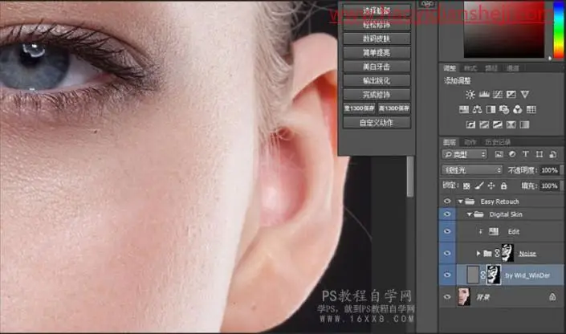Hide the Edit layer
Image resolution: width=566 pixels, height=334 pixels.
pyautogui.click(x=447, y=231)
